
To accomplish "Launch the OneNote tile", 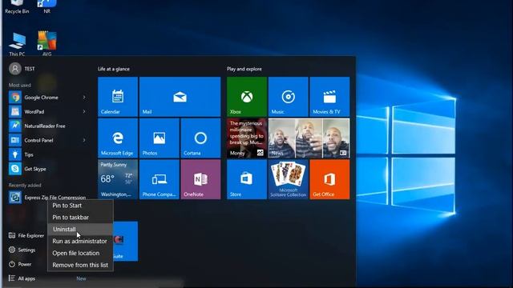I will [x=200, y=179].
